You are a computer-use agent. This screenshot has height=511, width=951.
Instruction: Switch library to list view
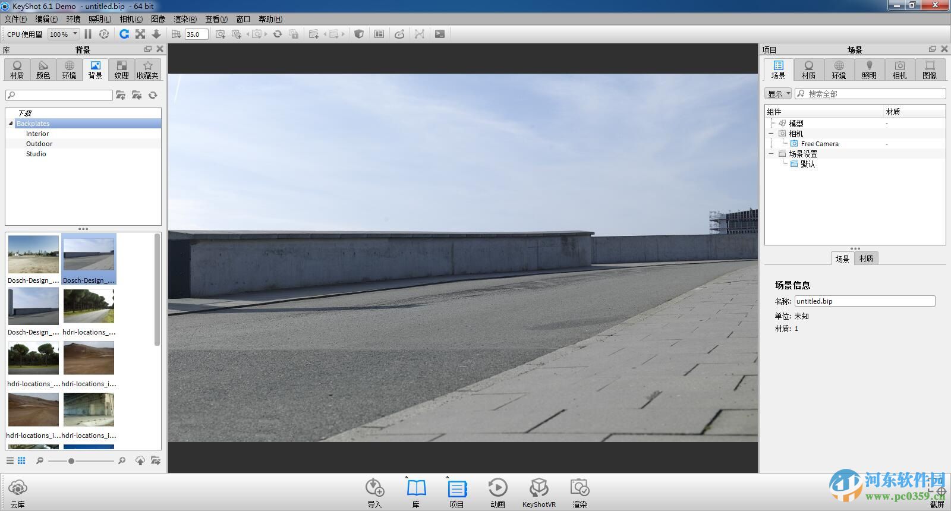pyautogui.click(x=10, y=460)
